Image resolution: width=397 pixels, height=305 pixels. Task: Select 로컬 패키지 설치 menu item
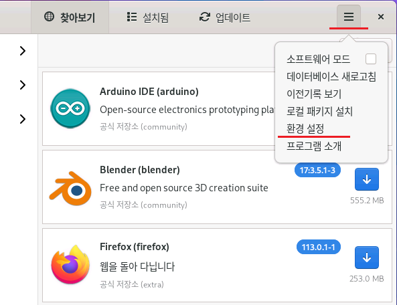(319, 111)
